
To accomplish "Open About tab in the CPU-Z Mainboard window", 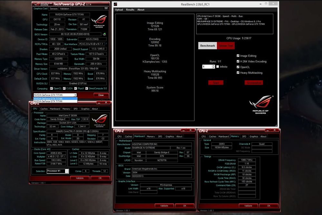I will click(x=179, y=136).
